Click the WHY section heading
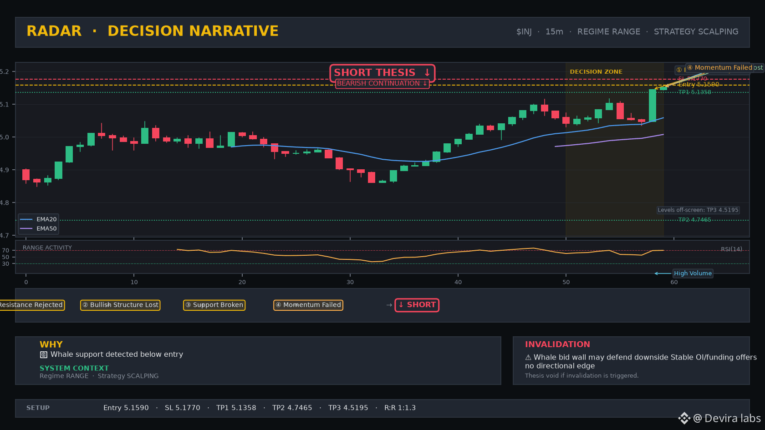 pyautogui.click(x=51, y=344)
